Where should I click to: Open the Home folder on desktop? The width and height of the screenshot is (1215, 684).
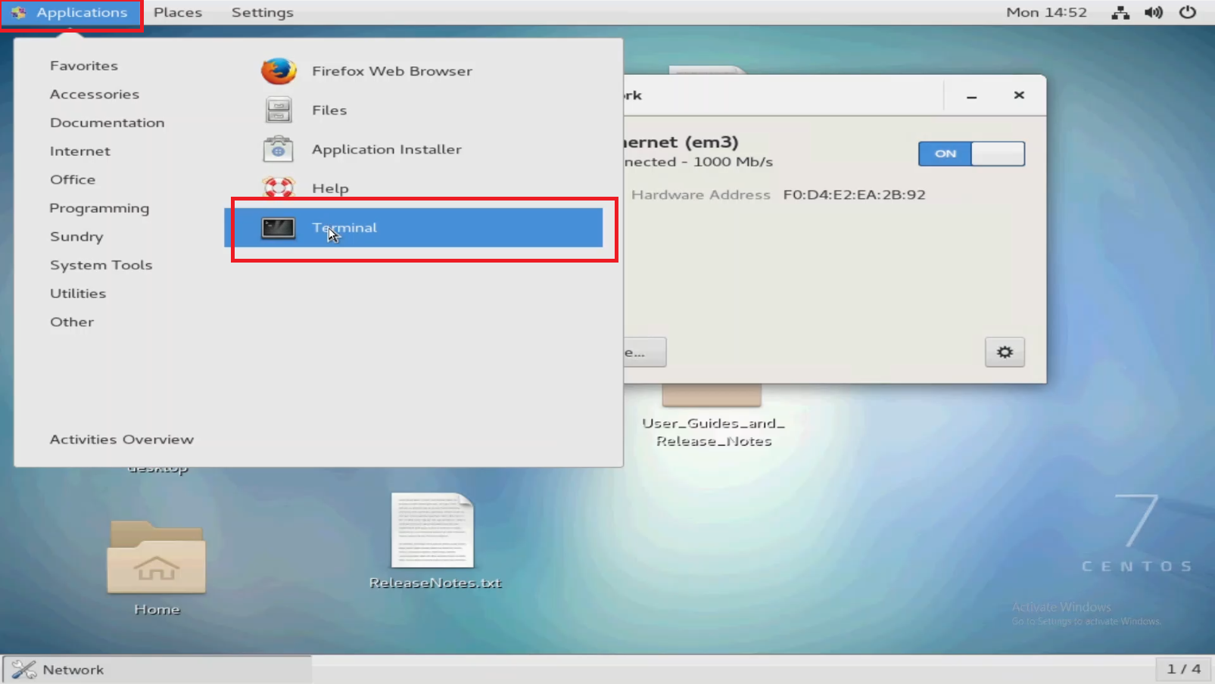[x=157, y=557]
